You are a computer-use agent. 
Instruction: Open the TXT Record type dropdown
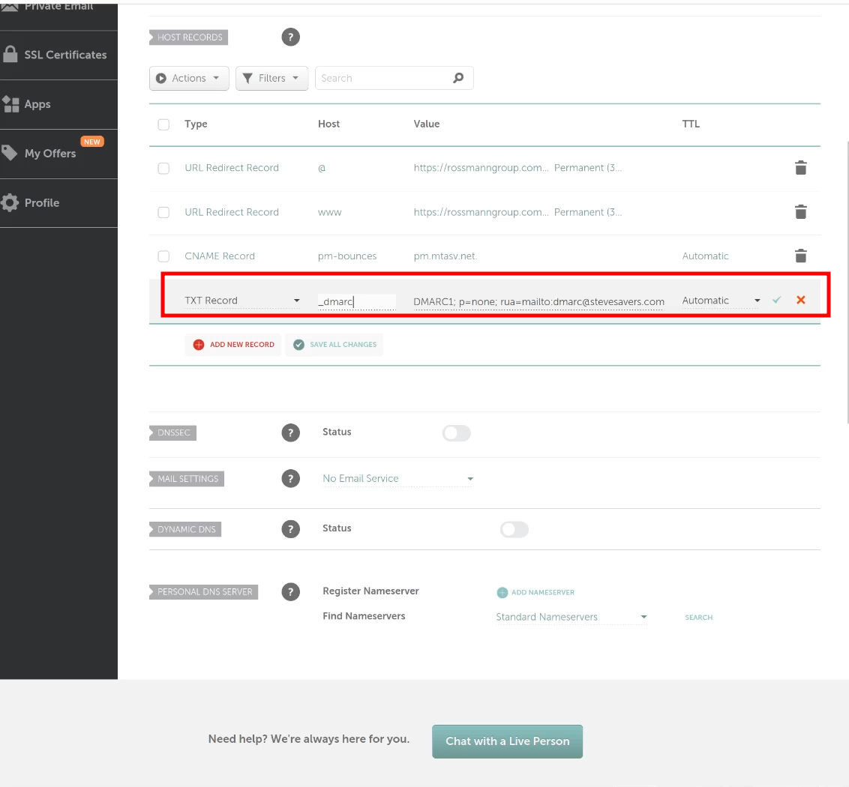pyautogui.click(x=242, y=301)
